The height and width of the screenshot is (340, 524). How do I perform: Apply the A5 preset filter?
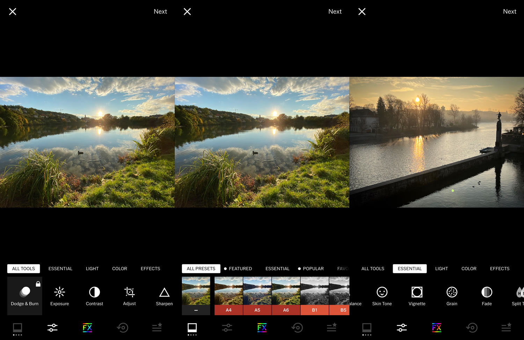(257, 295)
